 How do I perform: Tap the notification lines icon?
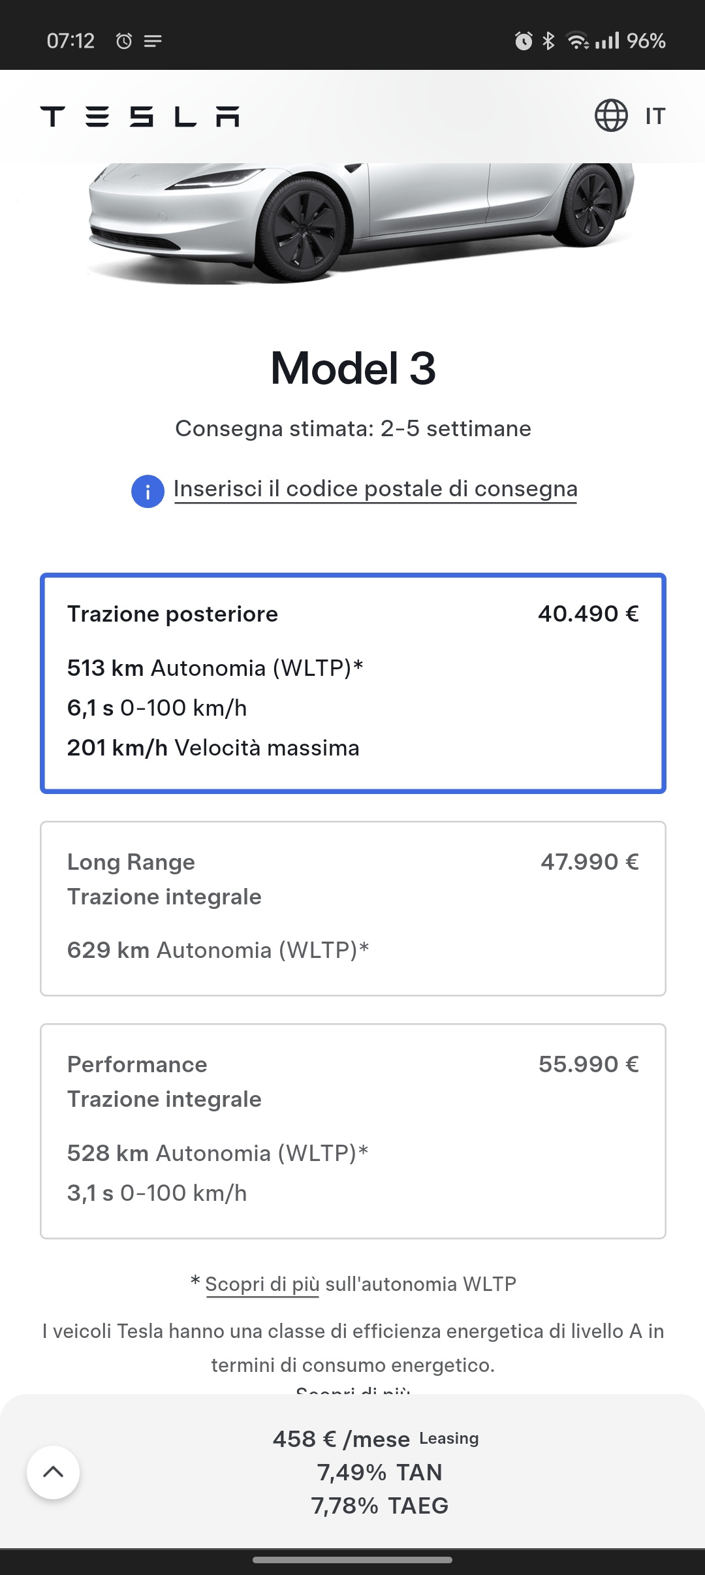[153, 41]
